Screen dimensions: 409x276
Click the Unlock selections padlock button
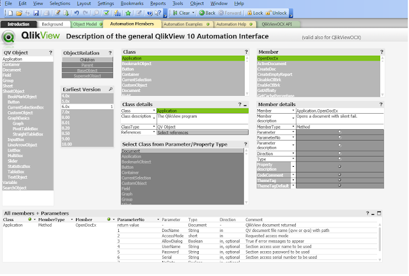pyautogui.click(x=275, y=13)
